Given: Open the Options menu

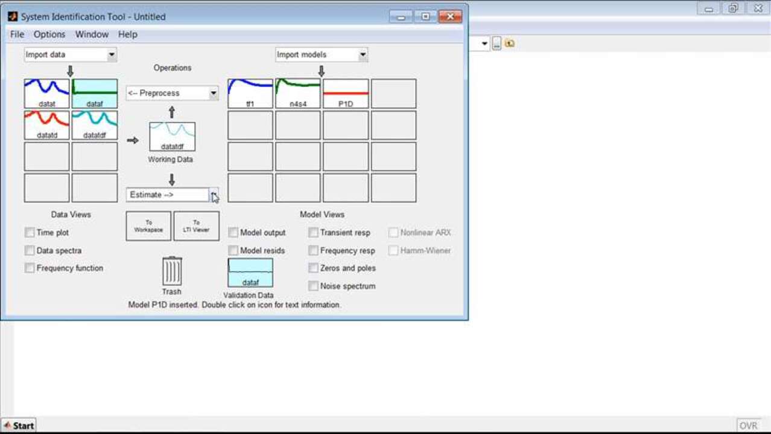Looking at the screenshot, I should click(x=49, y=34).
